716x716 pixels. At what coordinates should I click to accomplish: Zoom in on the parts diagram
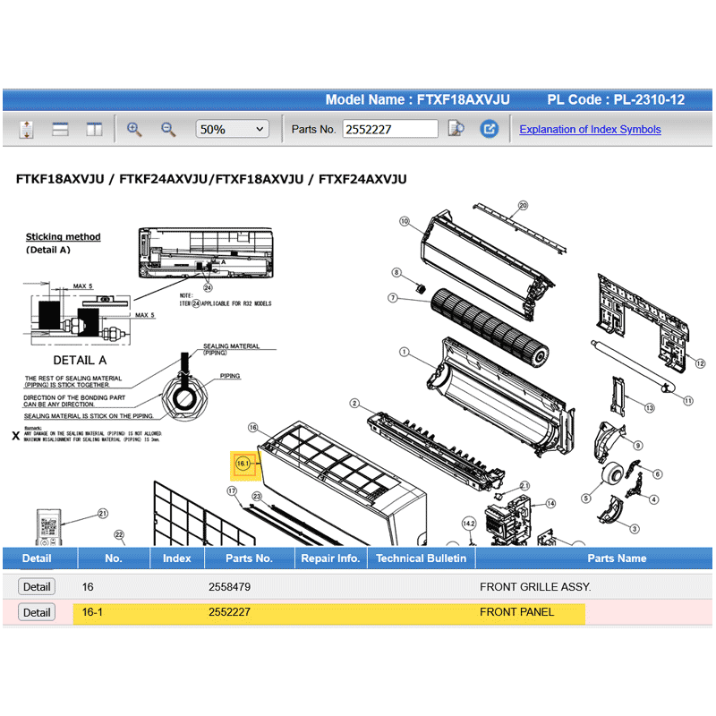click(134, 129)
